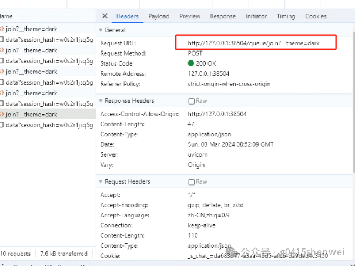355x266 pixels.
Task: Select the request Content-Length value 110
Action: [193, 235]
